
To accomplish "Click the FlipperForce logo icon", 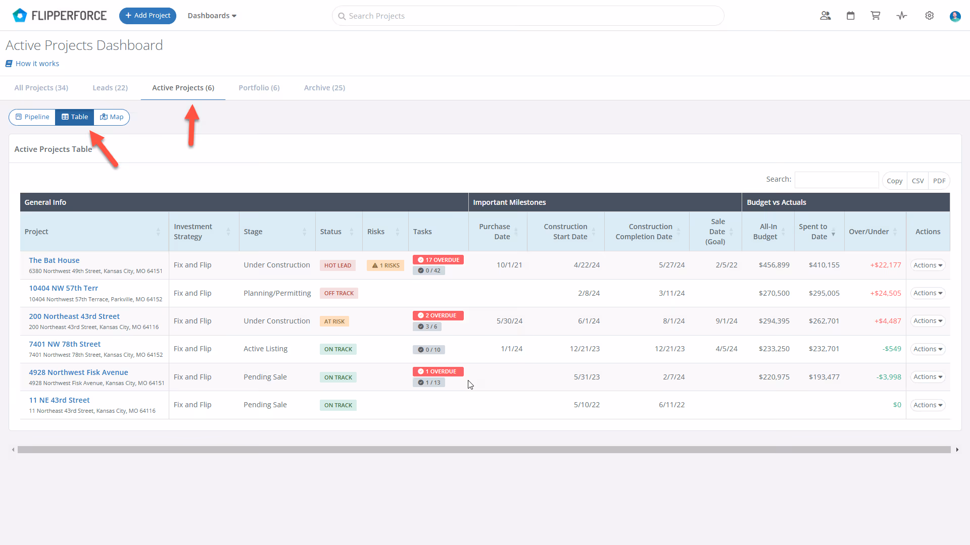I will tap(20, 16).
